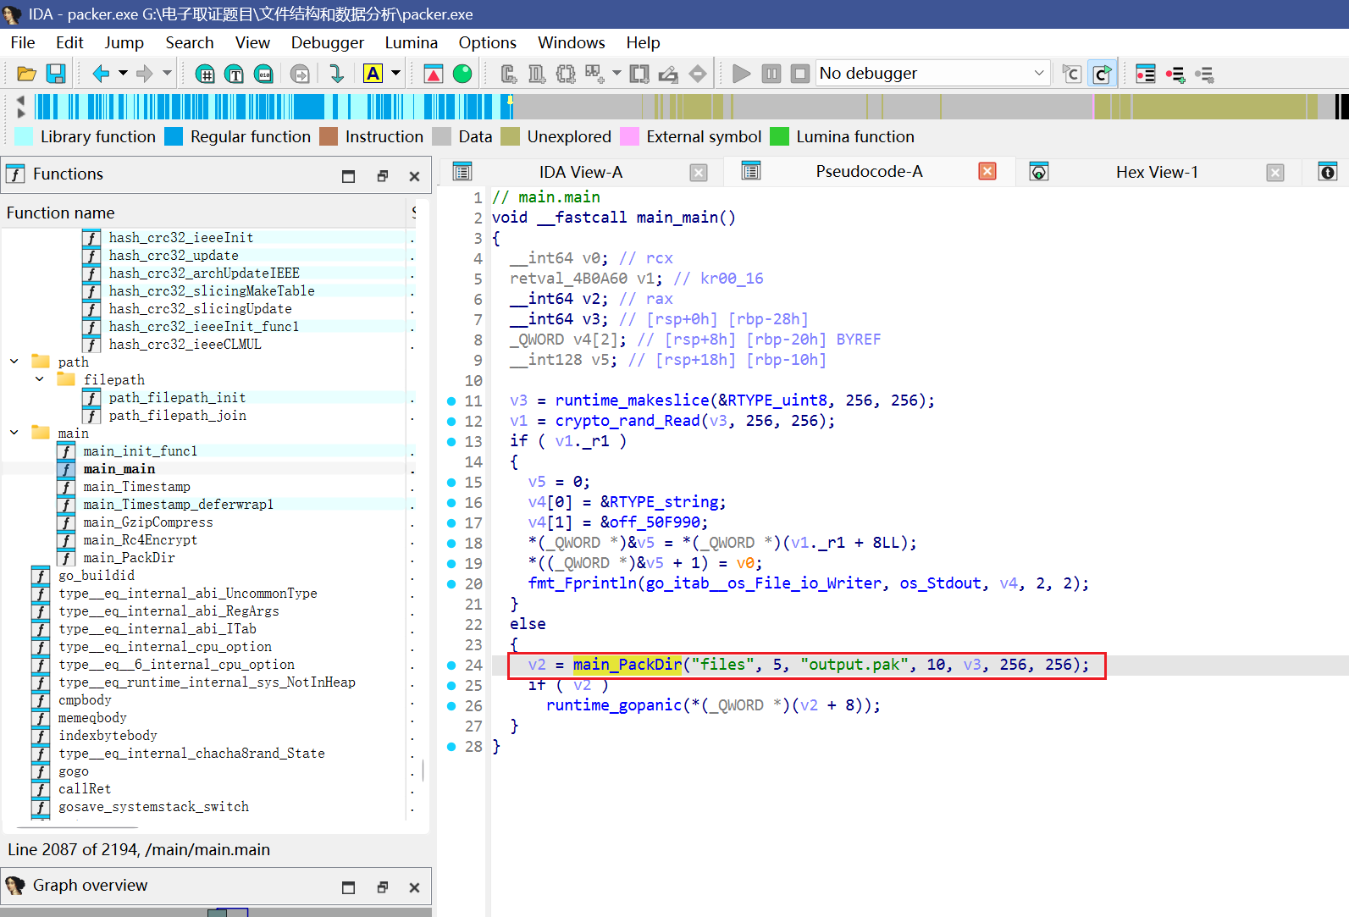Switch to the Hex View-1 tab
Screen dimensions: 1349x917
[1156, 172]
